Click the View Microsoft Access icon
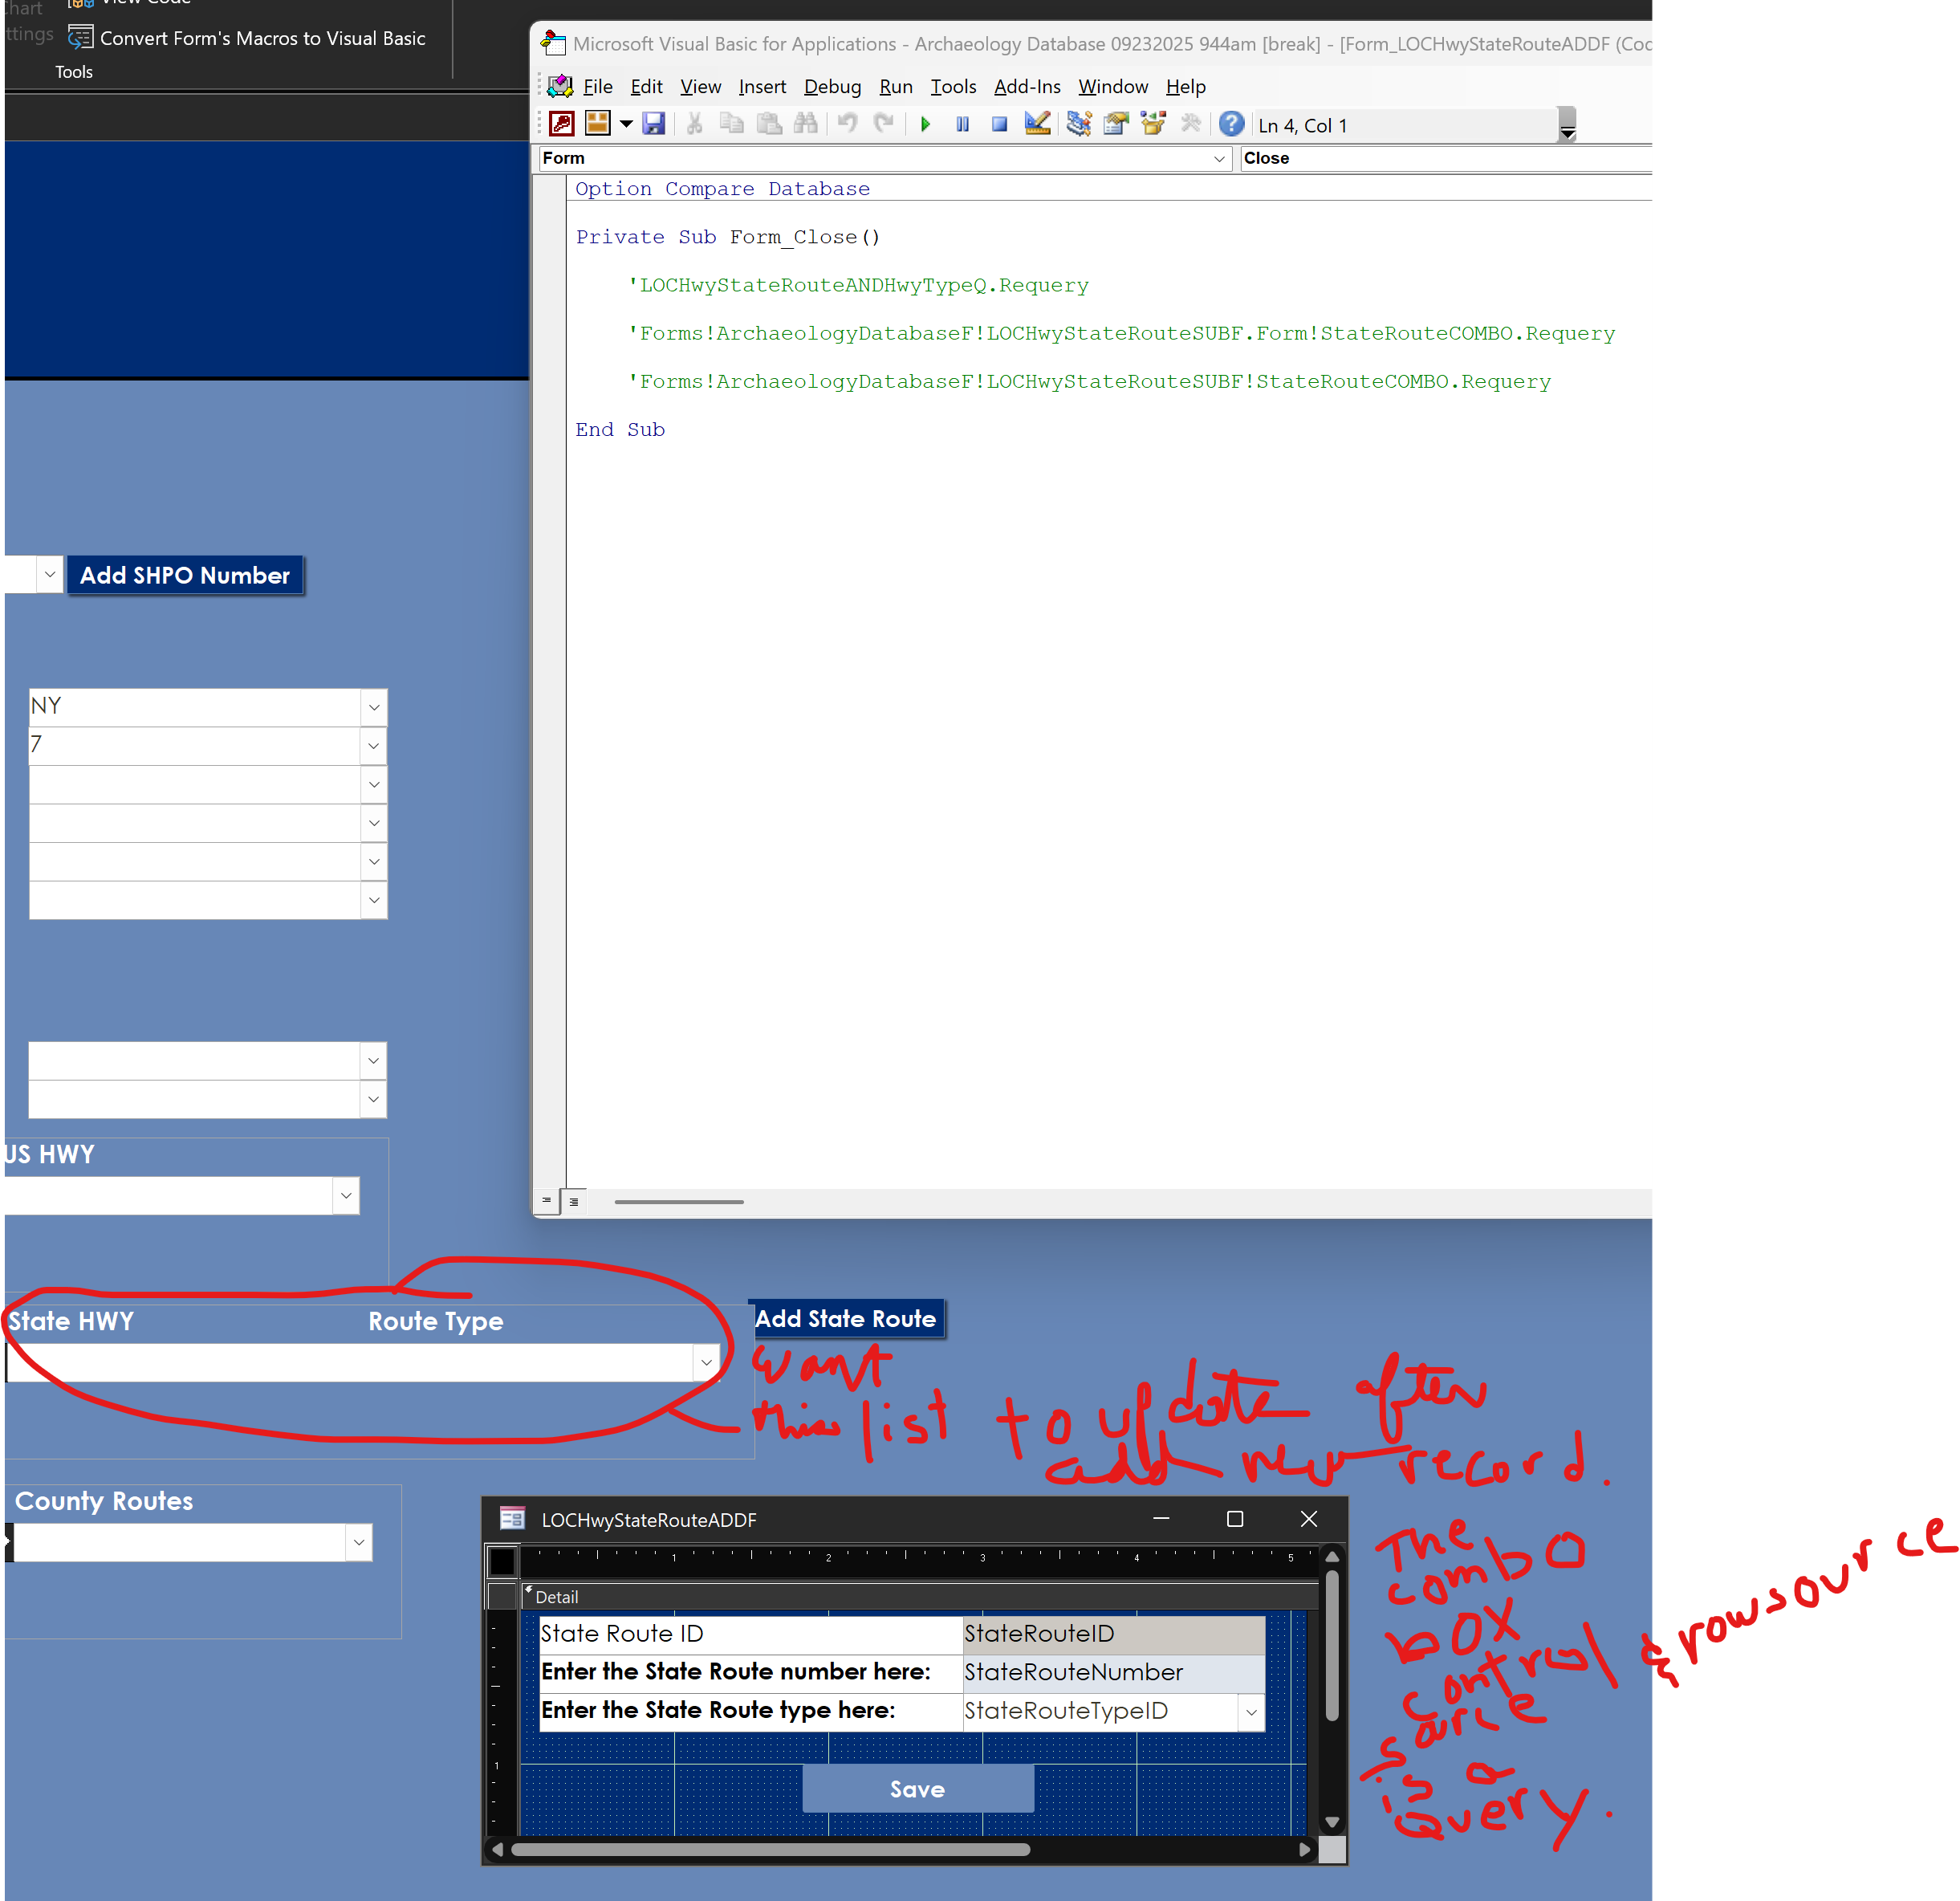 click(x=562, y=123)
